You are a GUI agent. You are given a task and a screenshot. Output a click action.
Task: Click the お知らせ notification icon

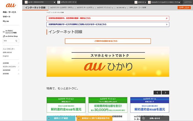pyautogui.click(x=136, y=2)
